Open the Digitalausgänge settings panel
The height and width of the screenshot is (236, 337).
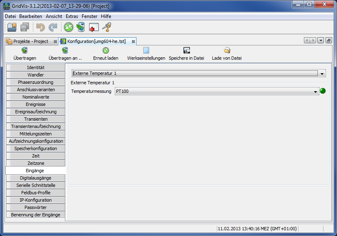(x=36, y=178)
